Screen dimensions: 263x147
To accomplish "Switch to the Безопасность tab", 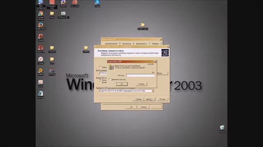I will [141, 44].
